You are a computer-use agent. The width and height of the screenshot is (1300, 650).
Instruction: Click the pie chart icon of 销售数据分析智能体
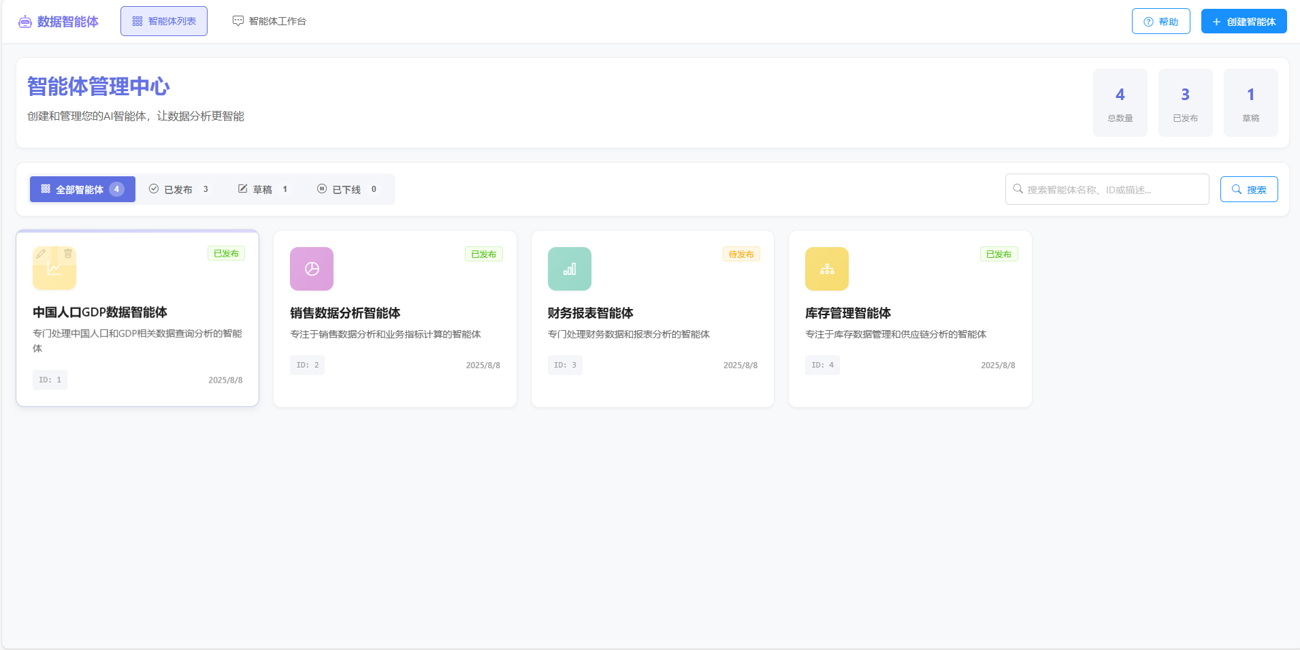[x=312, y=269]
